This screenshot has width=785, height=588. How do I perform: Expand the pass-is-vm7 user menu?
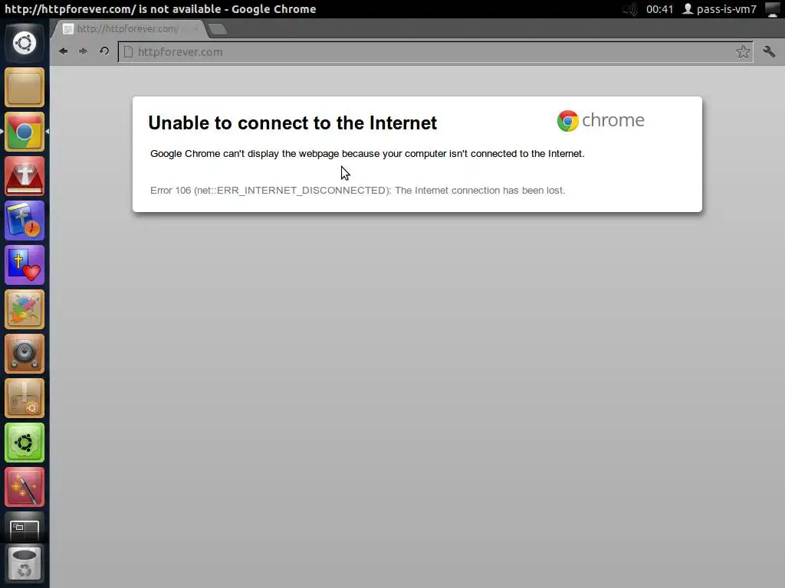pos(719,9)
